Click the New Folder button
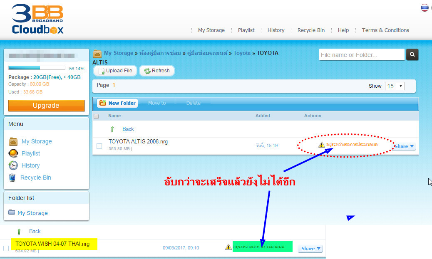432x259 pixels. click(117, 103)
